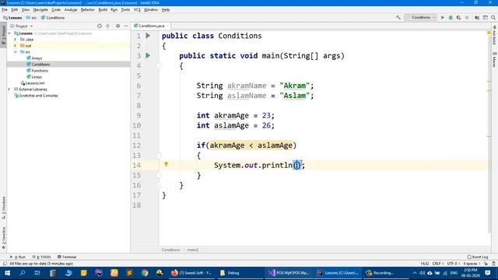Open Windows taskbar search
The height and width of the screenshot is (280, 498).
tap(23, 273)
